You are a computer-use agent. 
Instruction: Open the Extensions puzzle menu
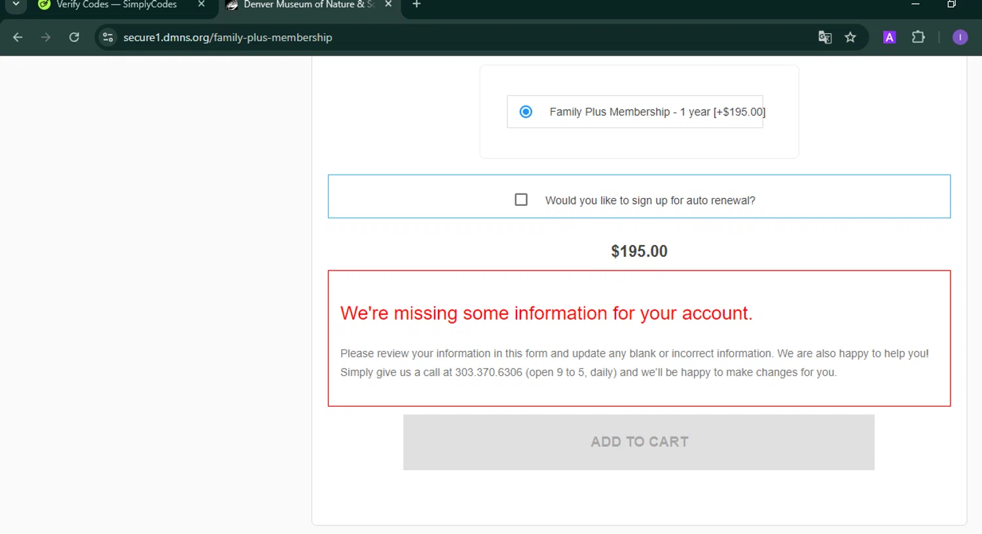pyautogui.click(x=918, y=37)
